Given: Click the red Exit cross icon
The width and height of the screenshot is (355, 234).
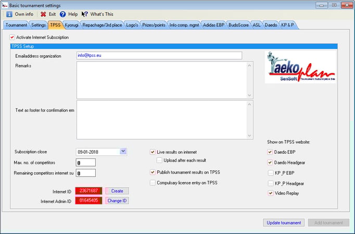Looking at the screenshot, I should coord(43,14).
